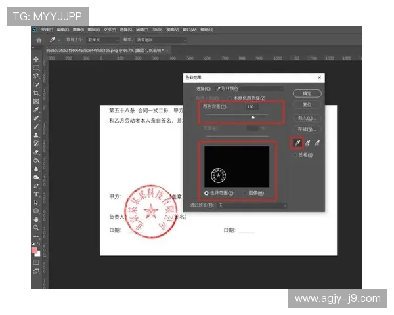
Task: Toggle the Invert (反相) checkbox
Action: click(294, 155)
